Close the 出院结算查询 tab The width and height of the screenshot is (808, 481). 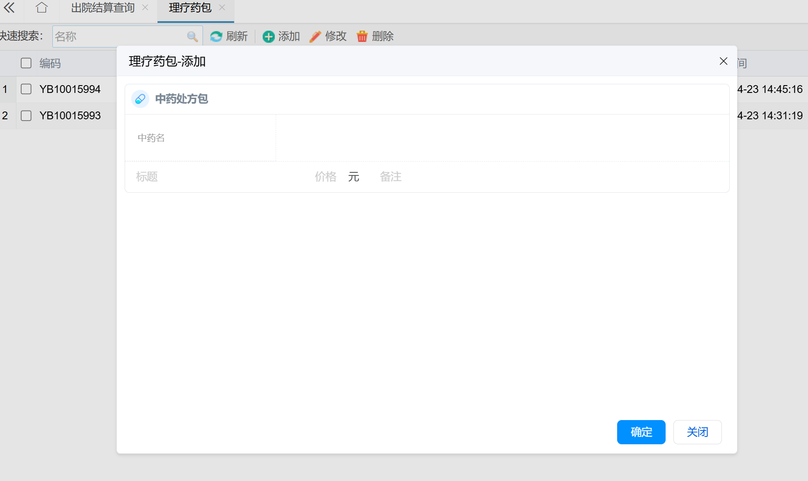pos(145,8)
